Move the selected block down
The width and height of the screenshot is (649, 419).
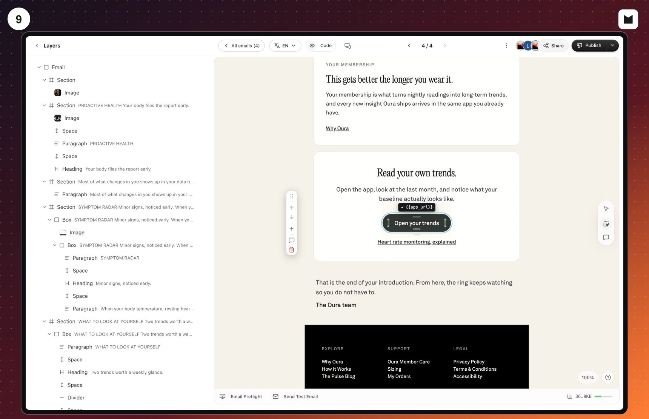(292, 217)
